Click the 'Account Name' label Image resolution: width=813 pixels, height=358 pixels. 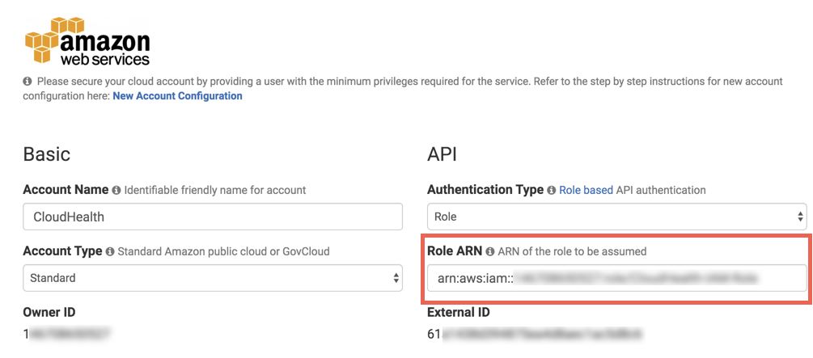[x=66, y=190]
